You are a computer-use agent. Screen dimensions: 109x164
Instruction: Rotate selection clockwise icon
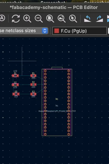click(x=99, y=19)
